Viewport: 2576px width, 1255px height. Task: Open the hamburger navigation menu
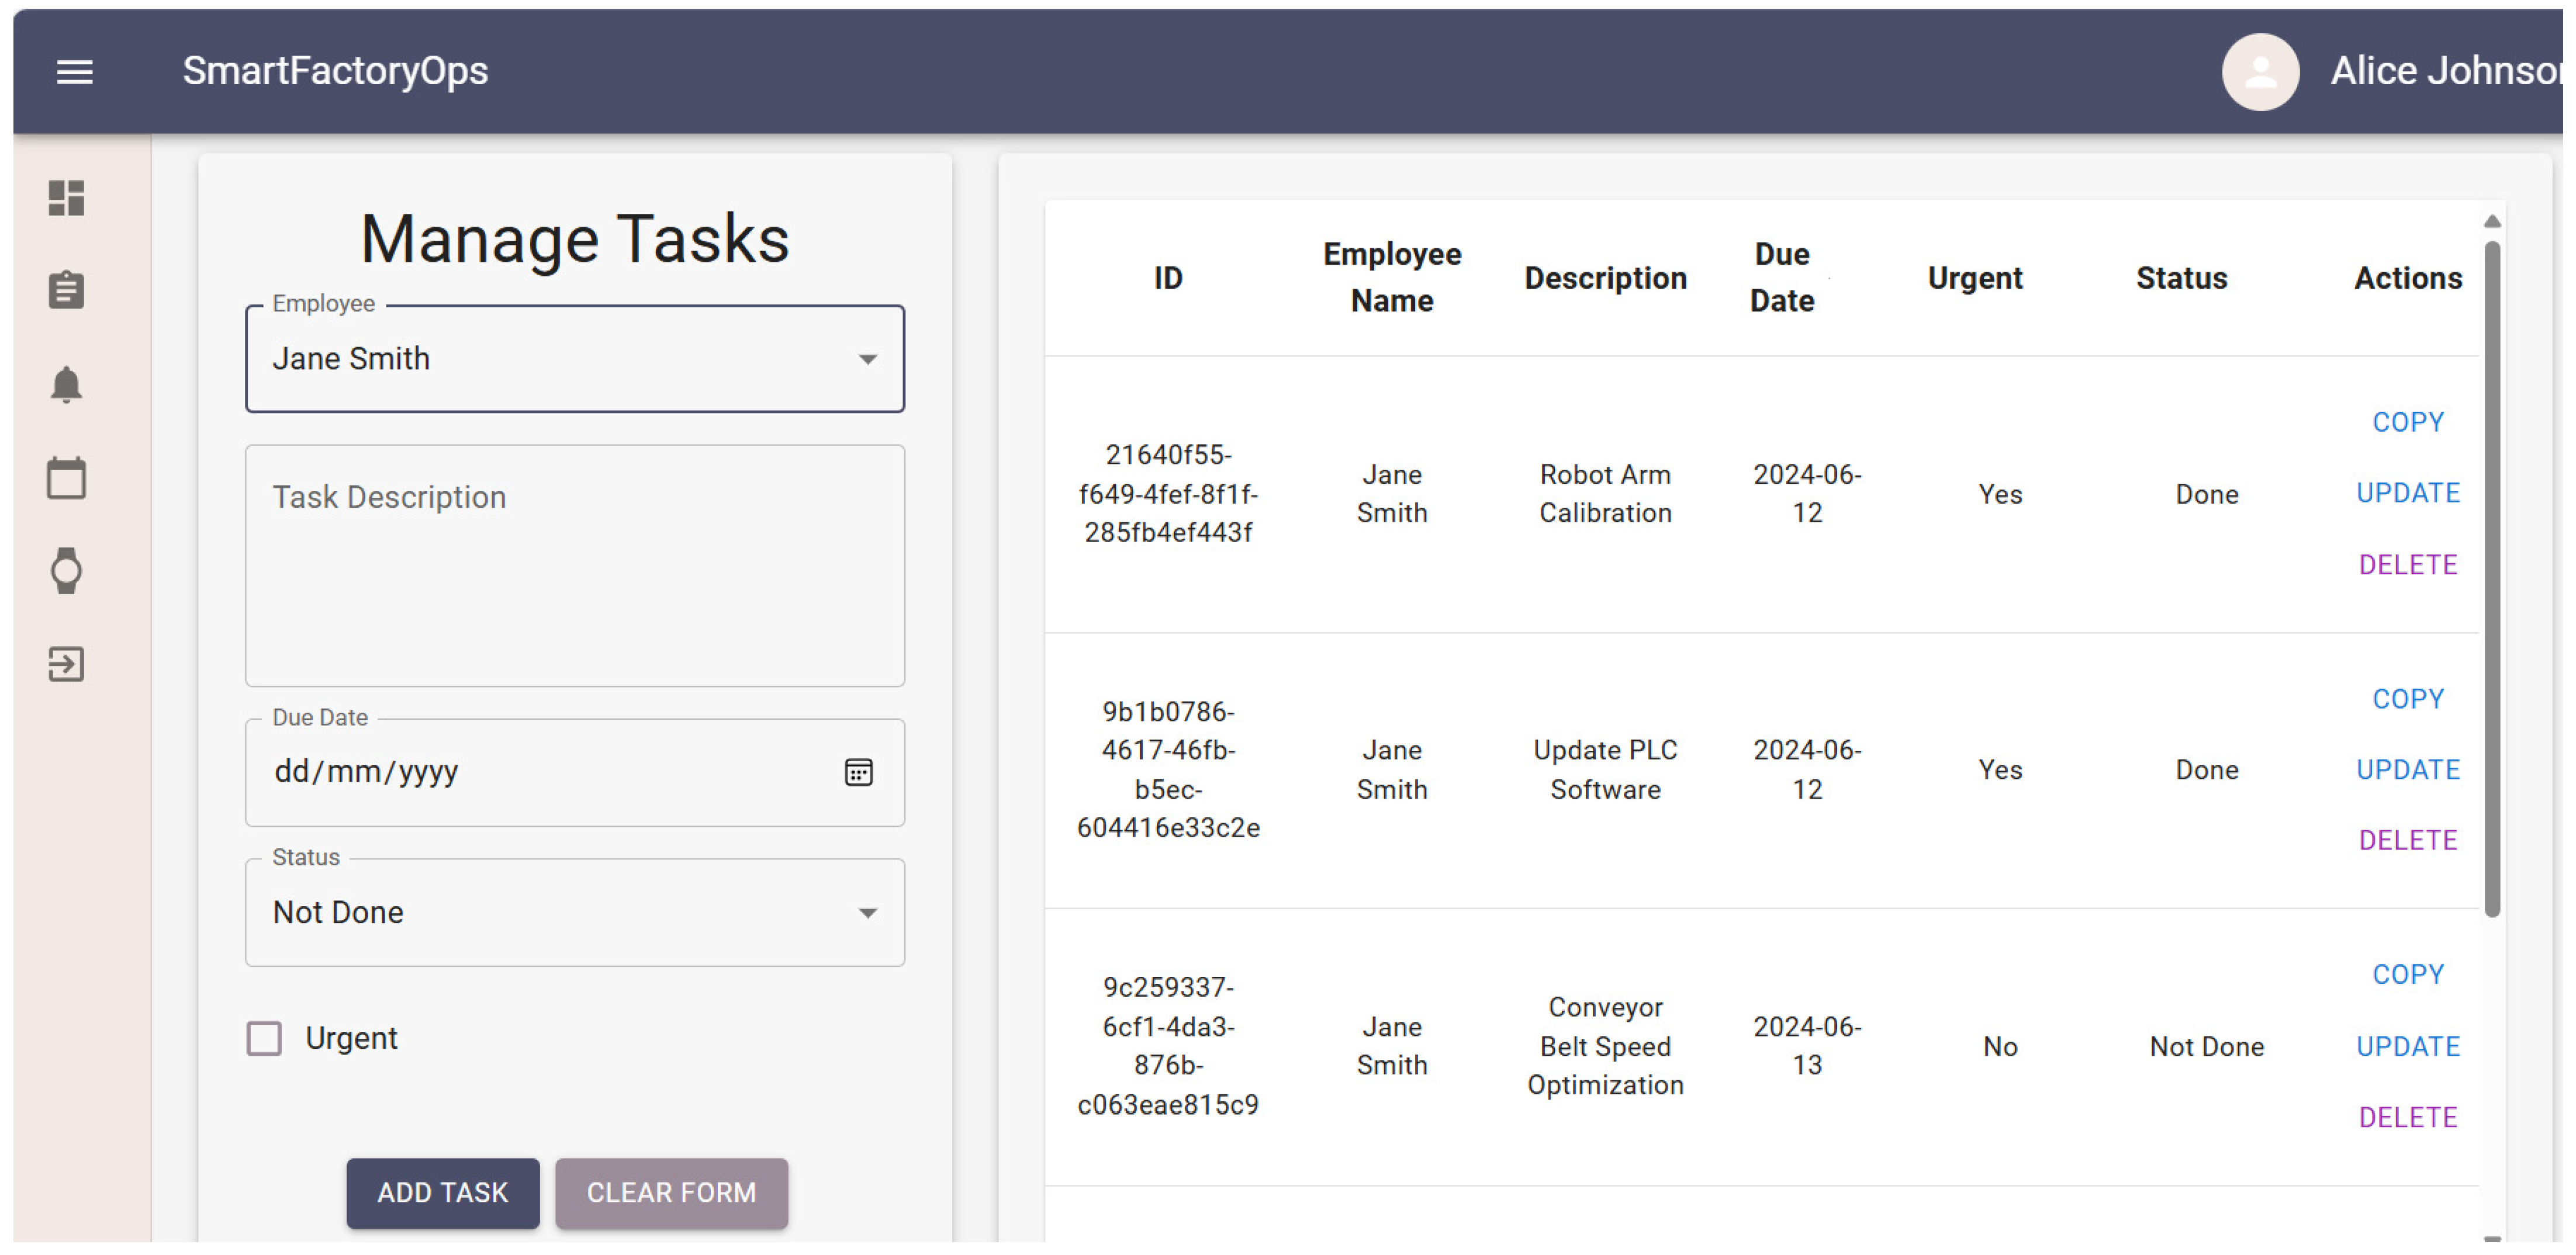pyautogui.click(x=74, y=71)
